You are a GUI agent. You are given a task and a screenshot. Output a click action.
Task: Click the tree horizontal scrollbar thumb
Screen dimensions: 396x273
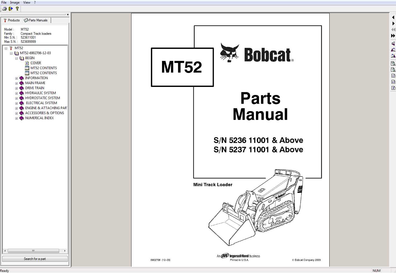click(x=33, y=251)
